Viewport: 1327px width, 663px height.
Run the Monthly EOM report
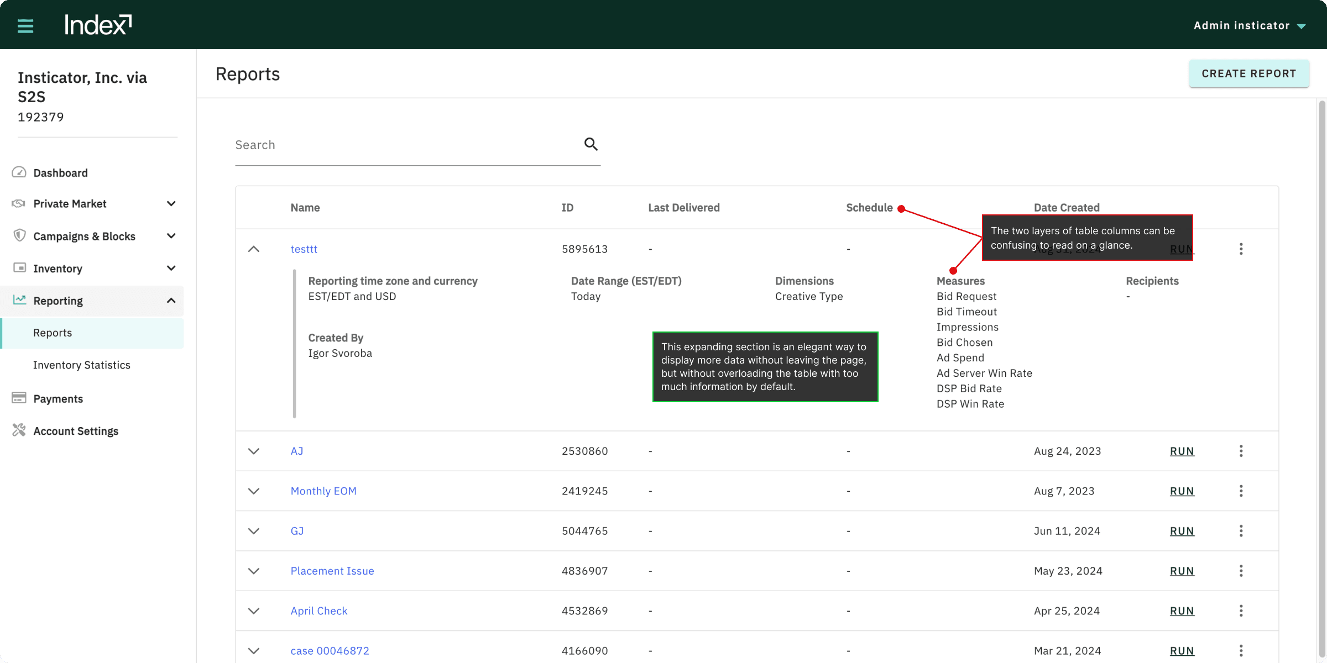1182,491
